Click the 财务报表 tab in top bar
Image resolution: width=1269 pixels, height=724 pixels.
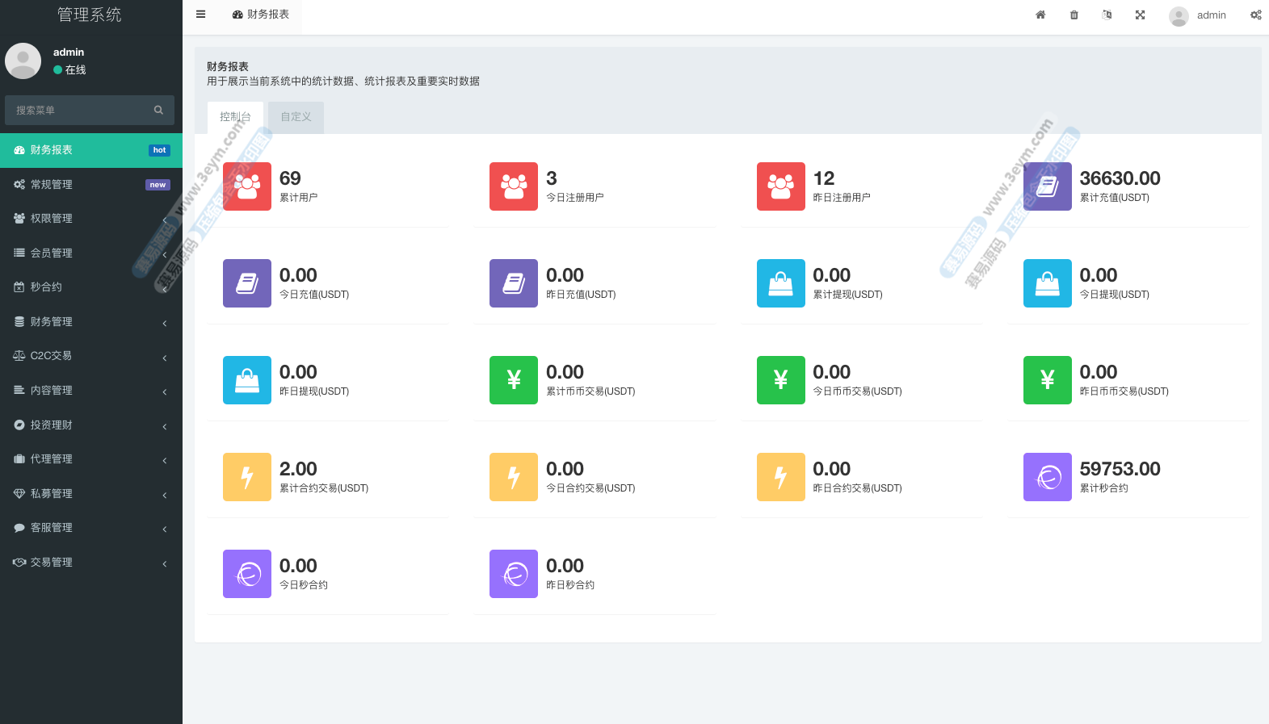[261, 15]
